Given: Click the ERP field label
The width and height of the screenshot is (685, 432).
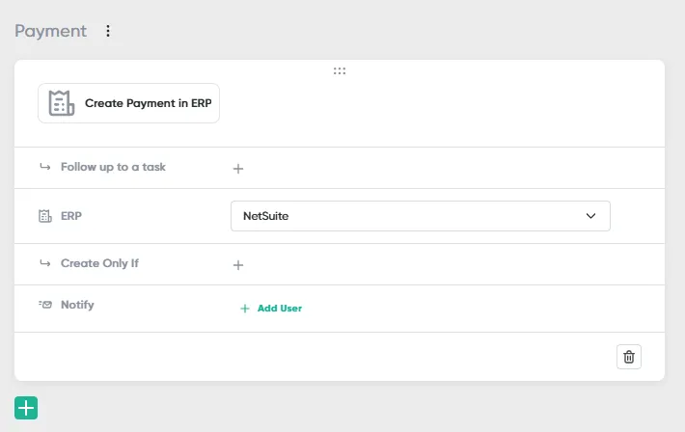Looking at the screenshot, I should pyautogui.click(x=71, y=216).
